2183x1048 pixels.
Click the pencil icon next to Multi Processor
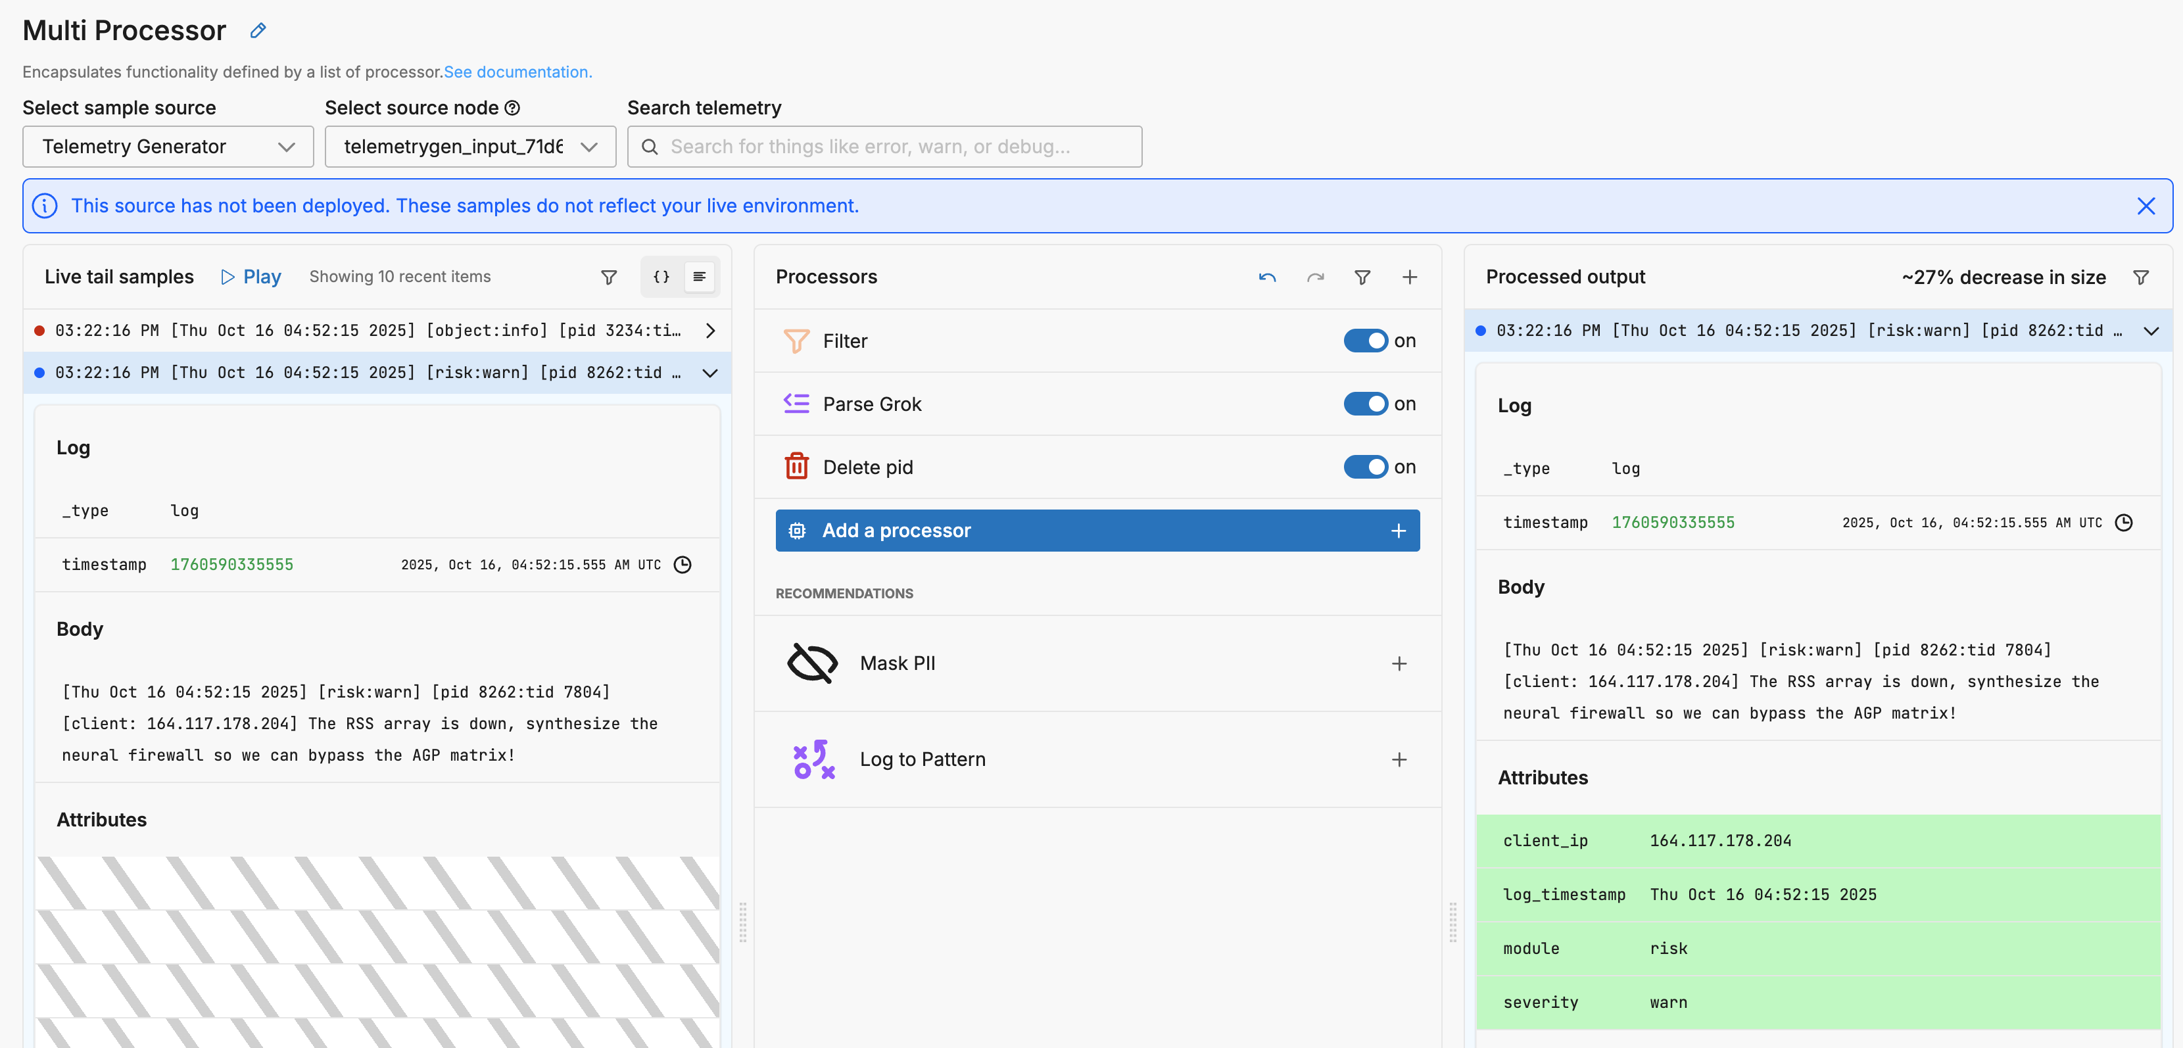[x=258, y=32]
